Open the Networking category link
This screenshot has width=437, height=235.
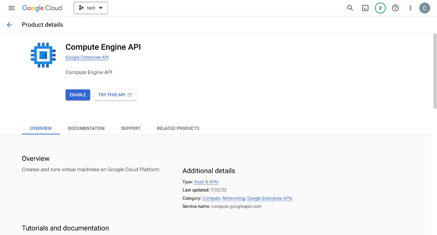(234, 198)
